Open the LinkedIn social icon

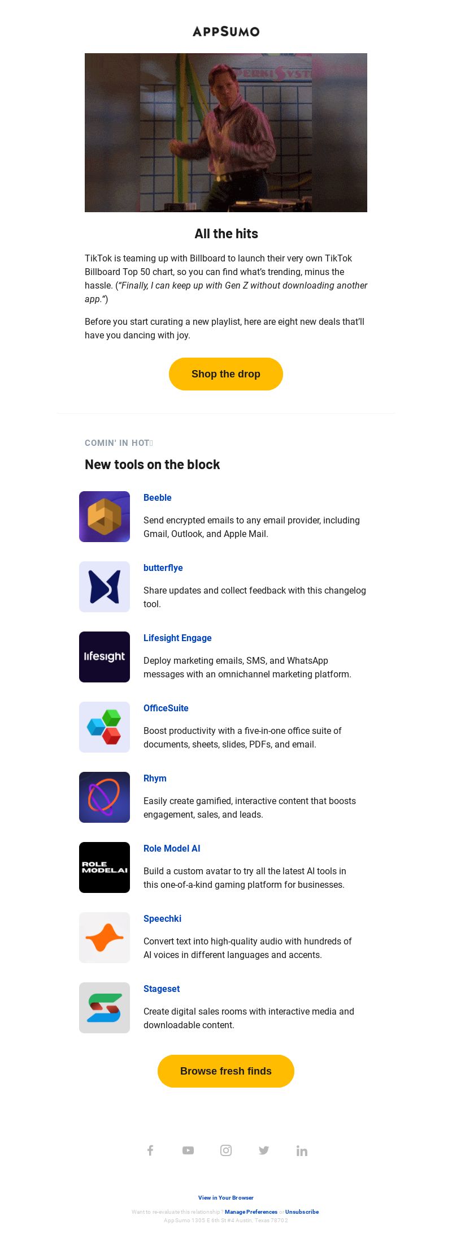pos(302,1150)
